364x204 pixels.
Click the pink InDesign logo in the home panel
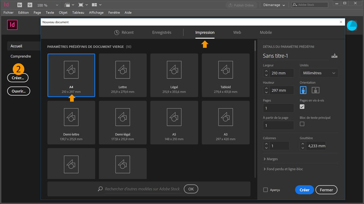12,25
